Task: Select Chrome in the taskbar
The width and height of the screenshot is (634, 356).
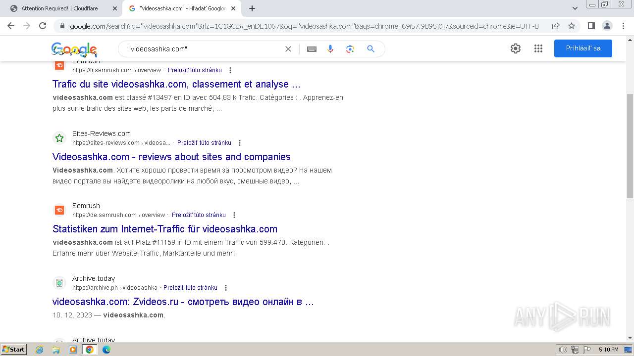Action: [x=90, y=350]
